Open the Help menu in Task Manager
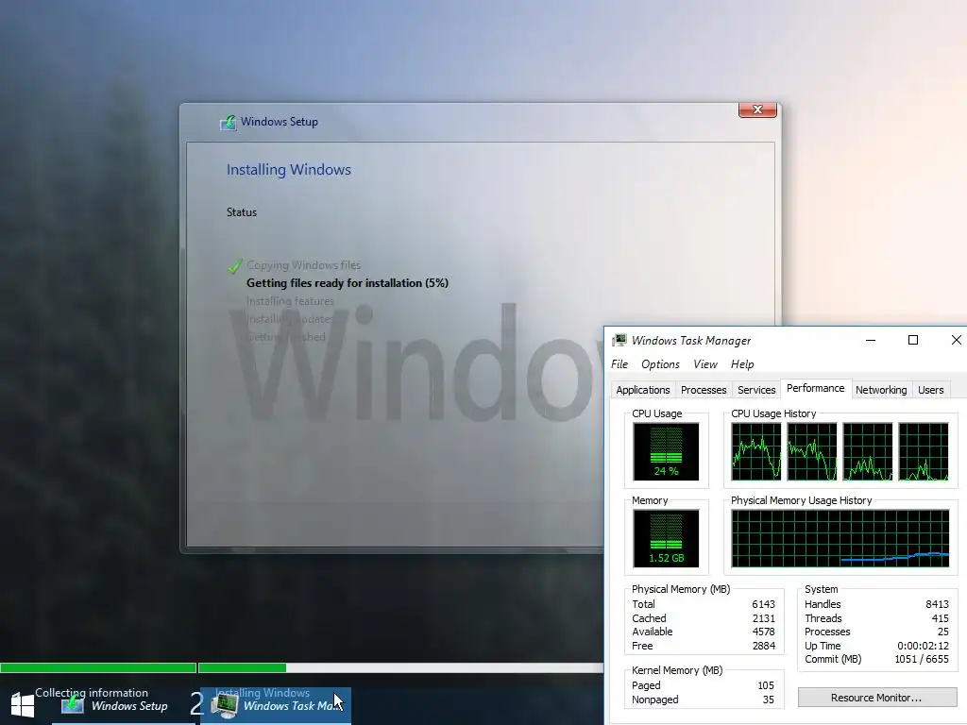This screenshot has height=725, width=967. click(x=742, y=364)
